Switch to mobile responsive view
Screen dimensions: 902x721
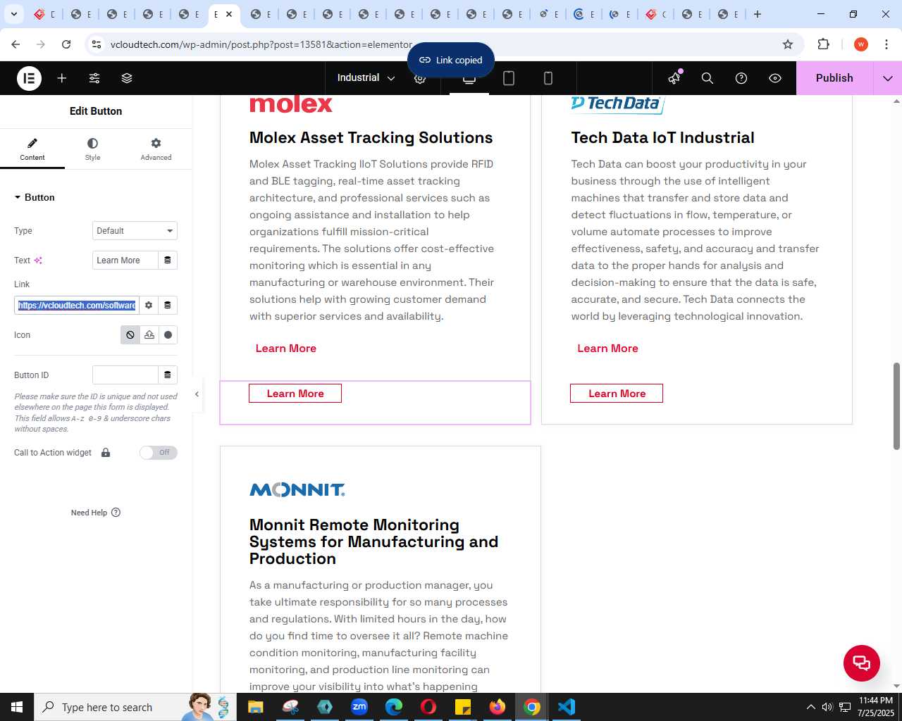pyautogui.click(x=548, y=78)
